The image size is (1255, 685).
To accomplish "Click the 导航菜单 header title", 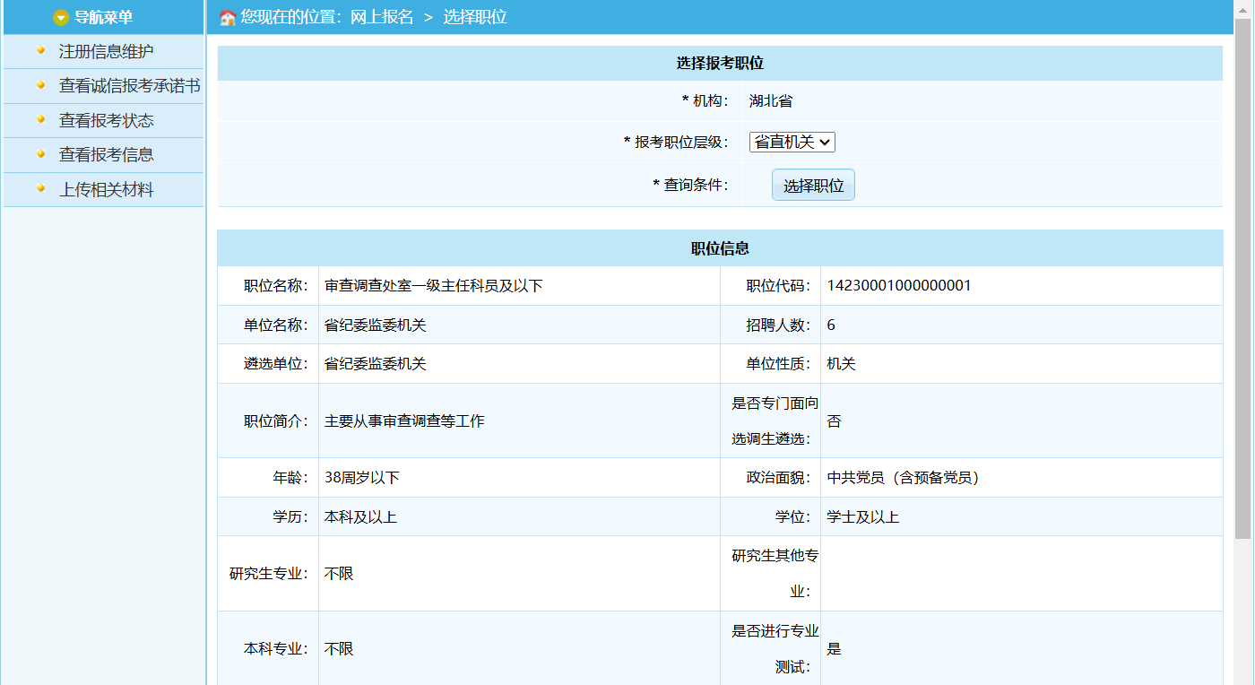I will coord(103,17).
